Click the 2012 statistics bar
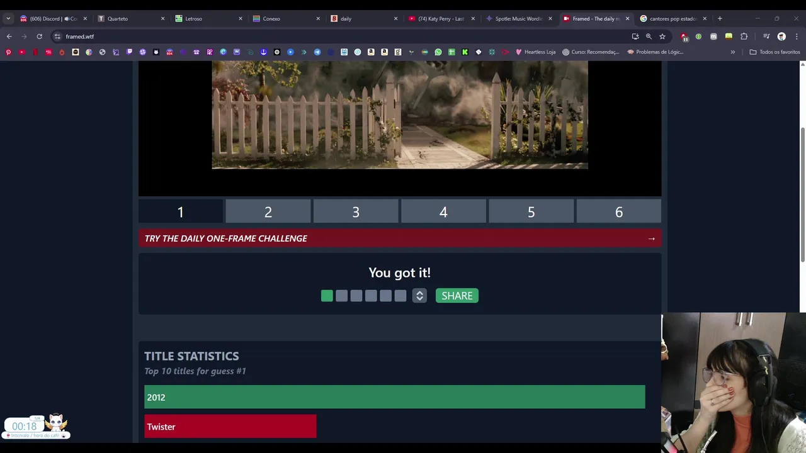Screen dimensions: 806x453 395,397
